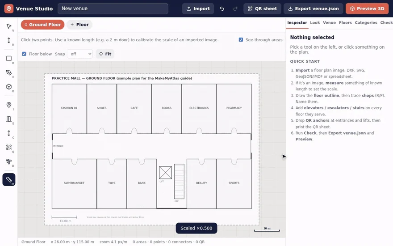Switch to the Categories tab
Screen dimensions: 393x246
[x=366, y=23]
